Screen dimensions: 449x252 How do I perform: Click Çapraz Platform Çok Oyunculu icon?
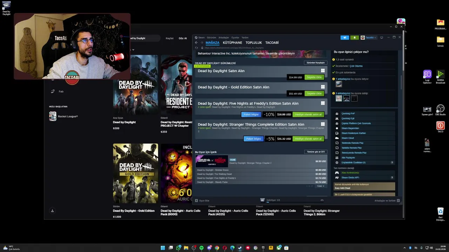pyautogui.click(x=337, y=123)
